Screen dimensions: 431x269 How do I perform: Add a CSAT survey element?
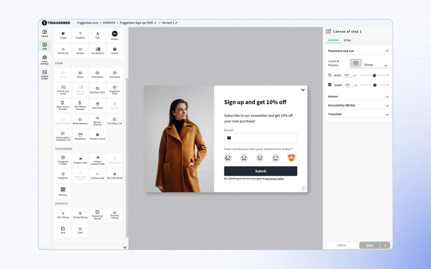pos(80,230)
